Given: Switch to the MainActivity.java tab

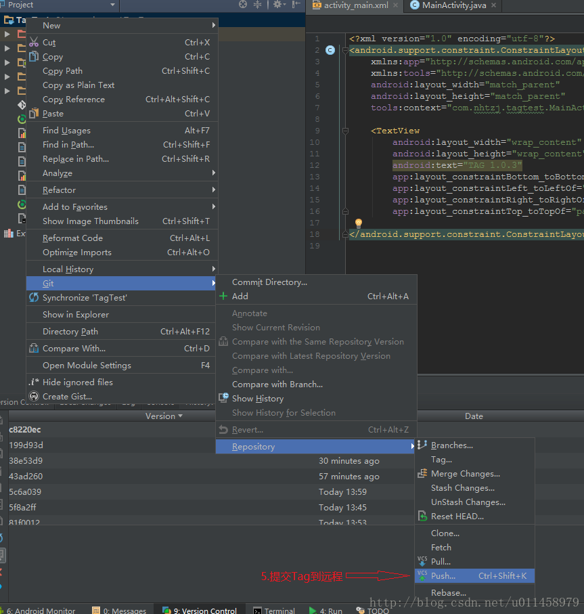Looking at the screenshot, I should point(453,5).
